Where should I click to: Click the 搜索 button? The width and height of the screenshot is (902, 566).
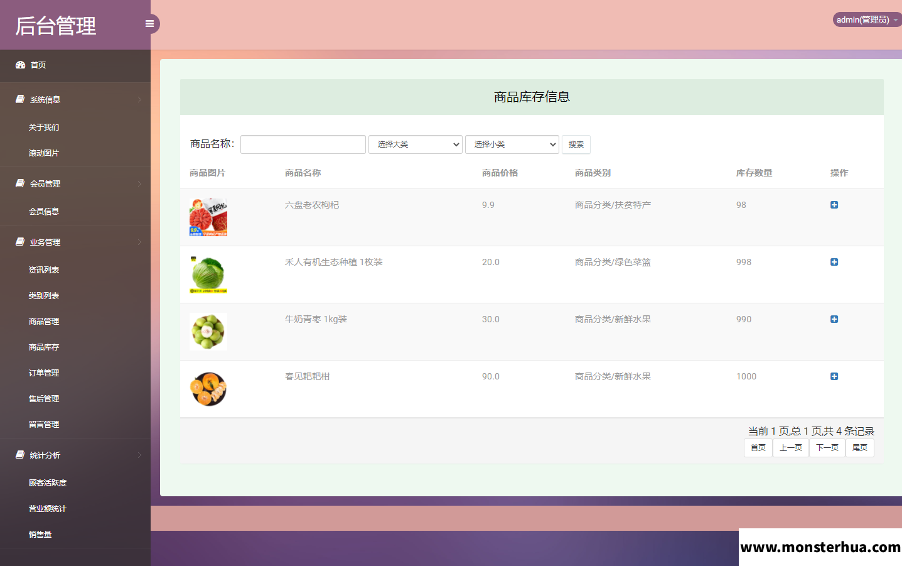tap(576, 144)
